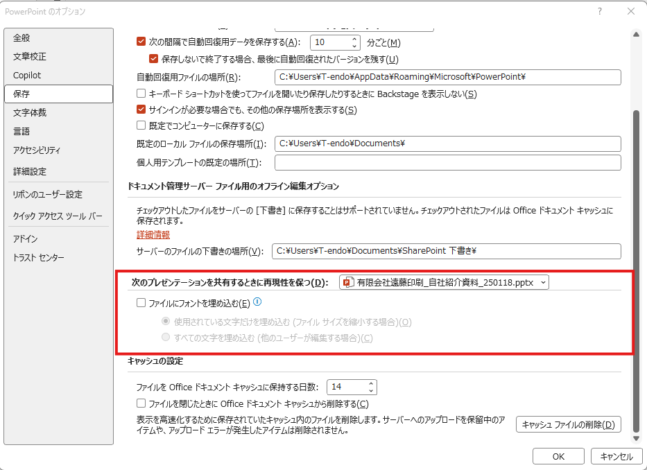This screenshot has height=470, width=647.
Task: Enable the embed fonts in file checkbox
Action: click(141, 303)
